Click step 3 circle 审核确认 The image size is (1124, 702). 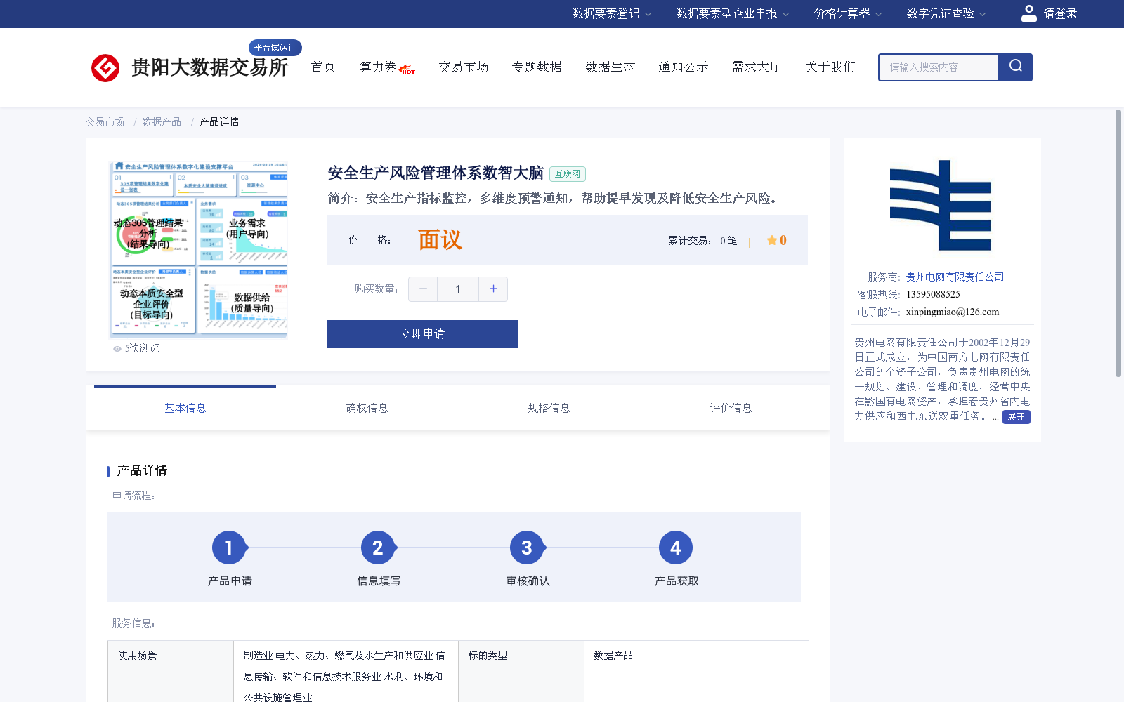(x=527, y=548)
